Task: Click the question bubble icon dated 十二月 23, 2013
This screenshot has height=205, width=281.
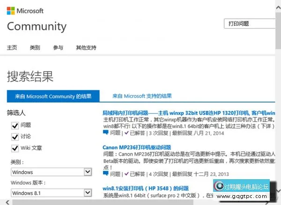Action: pos(106,174)
